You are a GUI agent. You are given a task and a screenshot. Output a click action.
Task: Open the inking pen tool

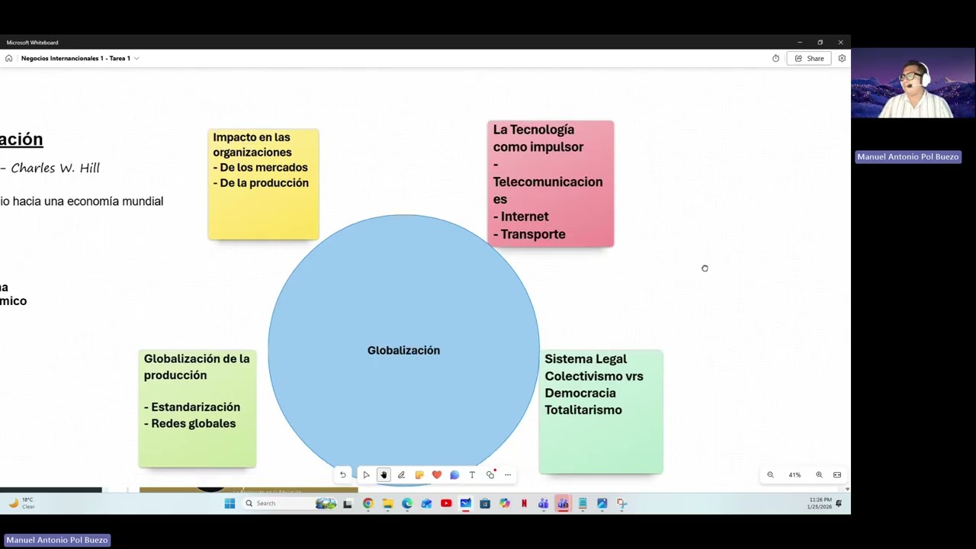tap(401, 475)
